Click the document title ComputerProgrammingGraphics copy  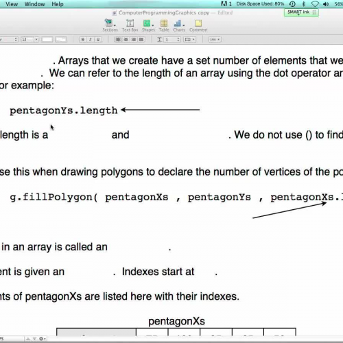tap(164, 13)
